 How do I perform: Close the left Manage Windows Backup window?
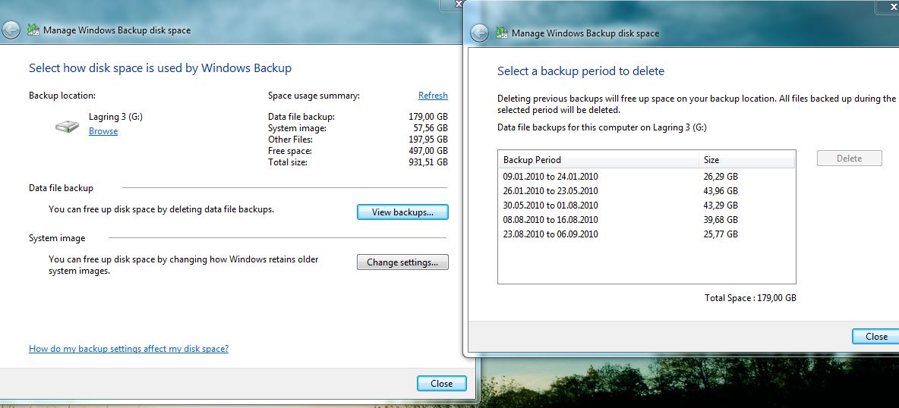click(441, 384)
